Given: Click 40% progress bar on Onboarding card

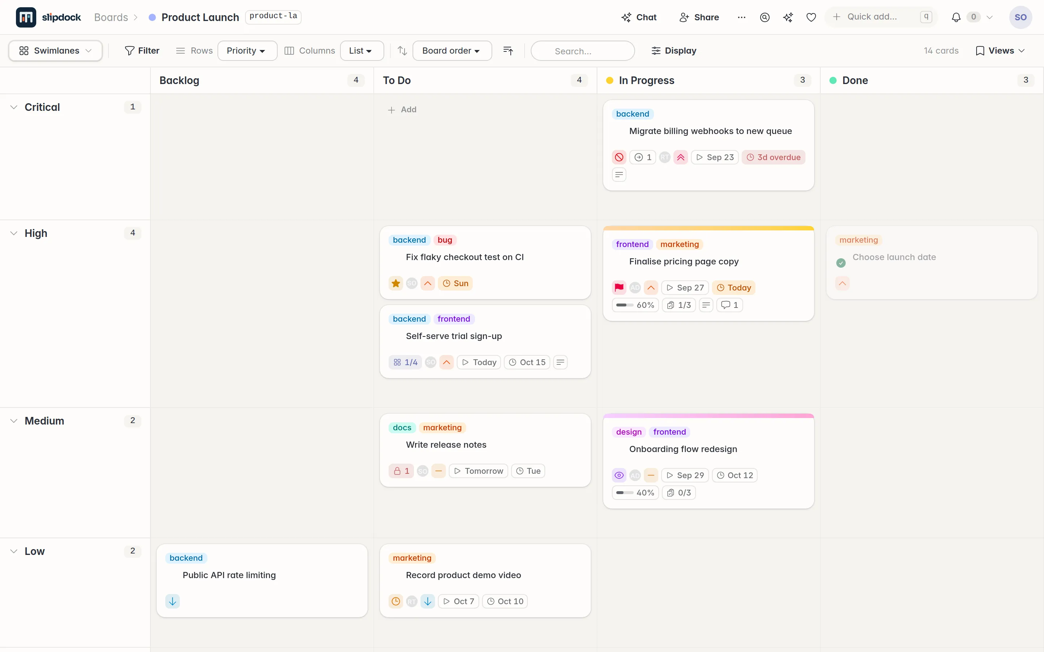Looking at the screenshot, I should coord(635,493).
